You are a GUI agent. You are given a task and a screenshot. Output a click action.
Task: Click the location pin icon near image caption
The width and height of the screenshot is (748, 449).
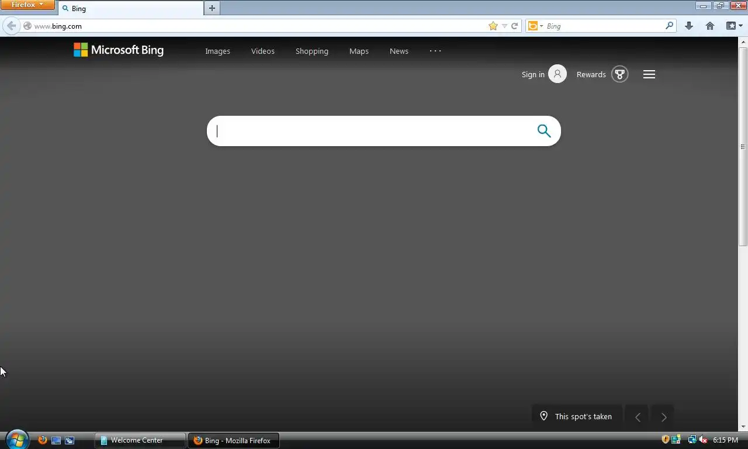click(x=543, y=416)
